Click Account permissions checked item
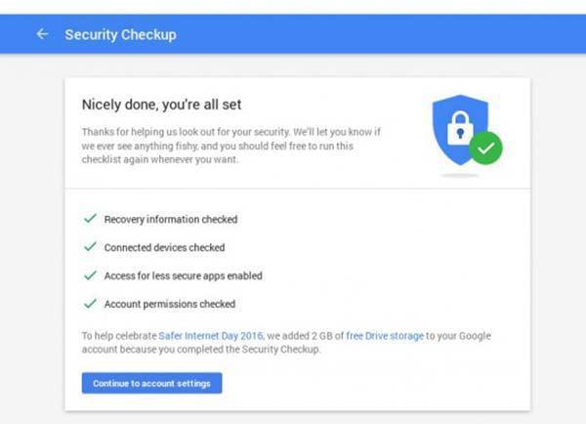The image size is (586, 424). point(170,304)
